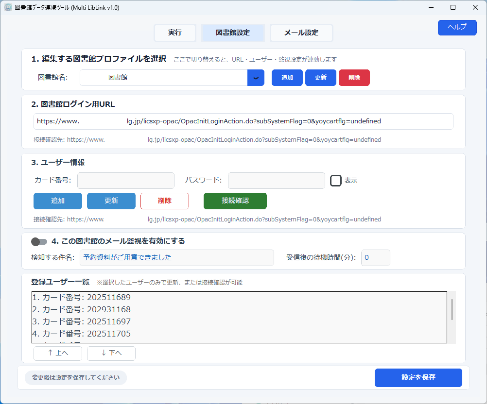This screenshot has width=487, height=404.
Task: Click the 変更後は設定を保存してください status pill
Action: 76,378
